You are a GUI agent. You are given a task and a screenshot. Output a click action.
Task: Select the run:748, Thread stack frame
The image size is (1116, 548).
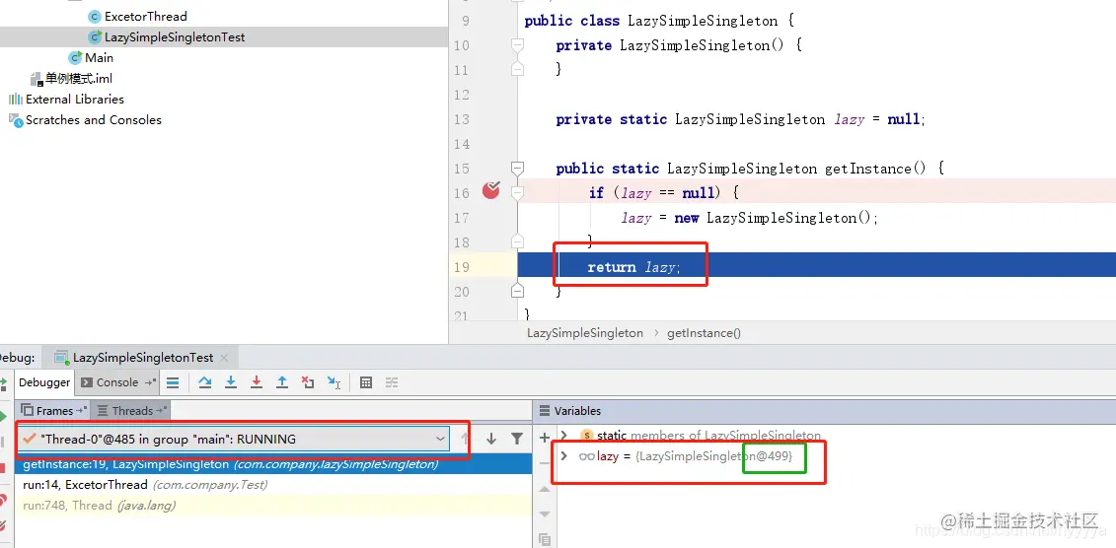[272, 506]
